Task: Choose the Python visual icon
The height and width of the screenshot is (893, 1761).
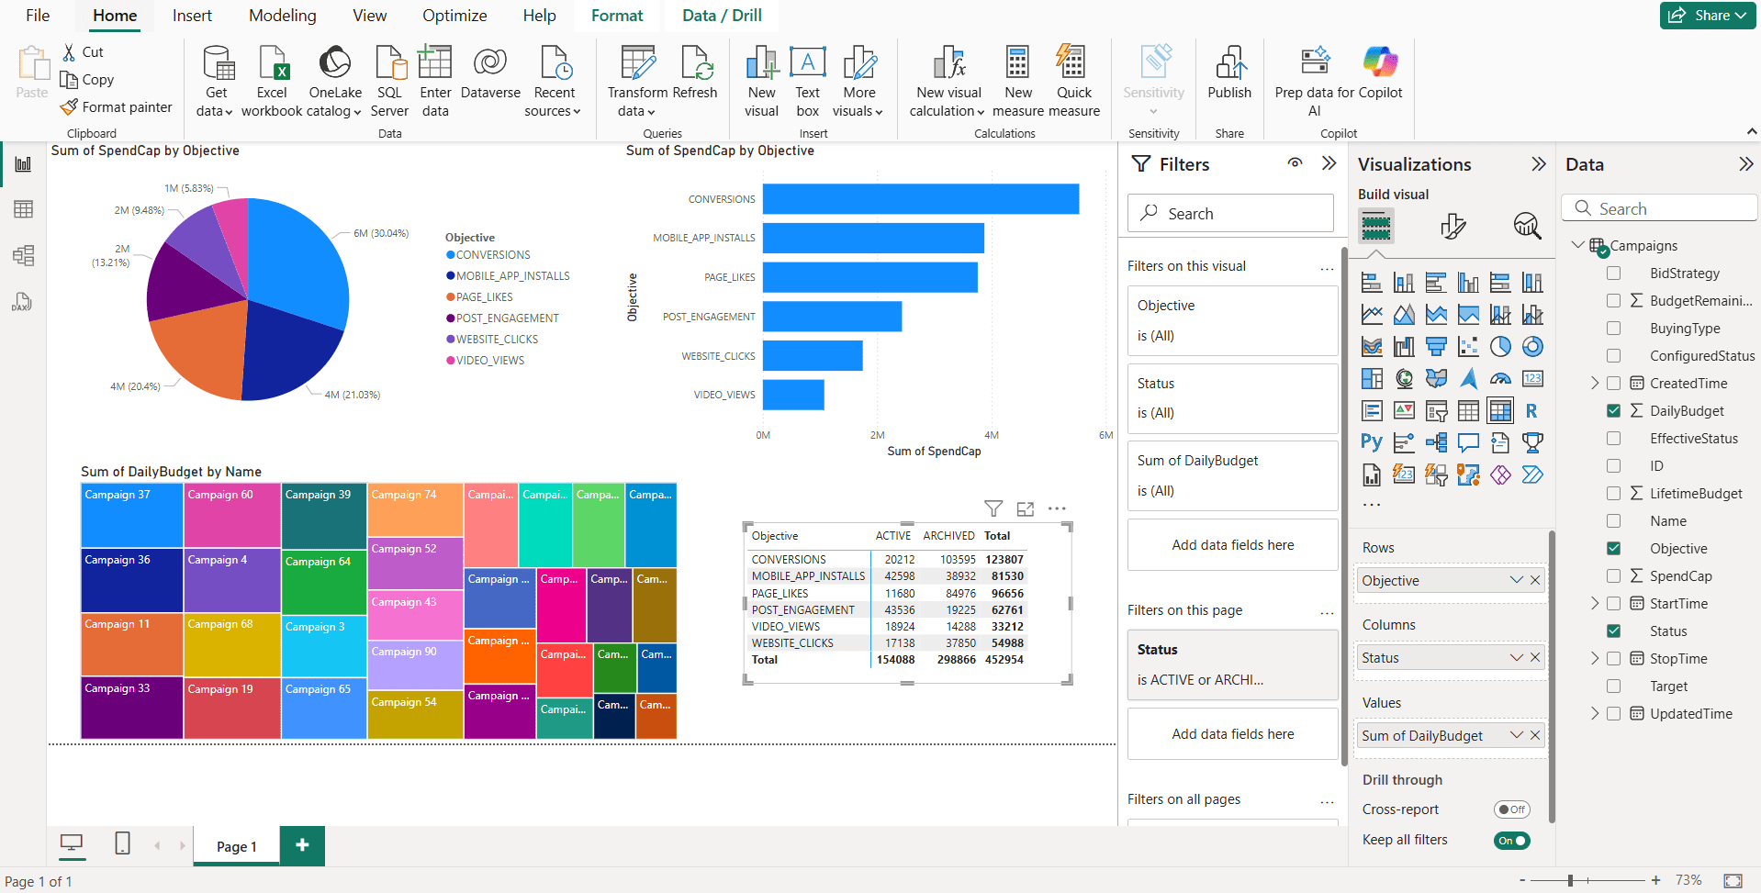Action: click(x=1371, y=442)
